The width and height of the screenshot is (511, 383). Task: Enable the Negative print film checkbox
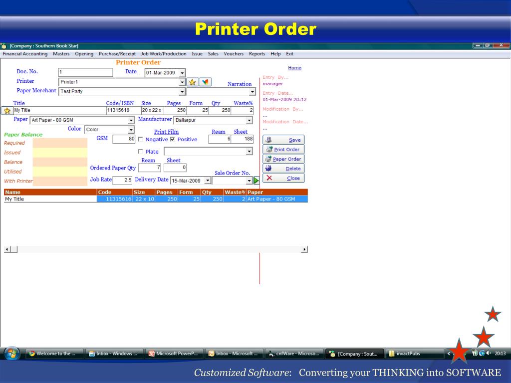(x=141, y=140)
